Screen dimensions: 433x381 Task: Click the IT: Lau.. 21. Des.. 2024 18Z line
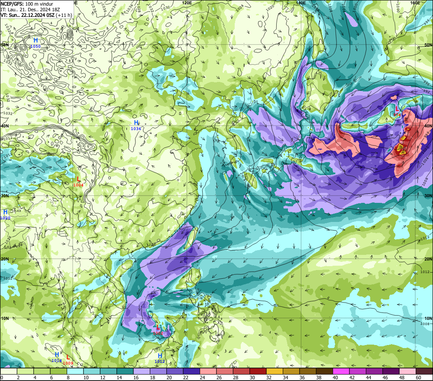(30, 10)
